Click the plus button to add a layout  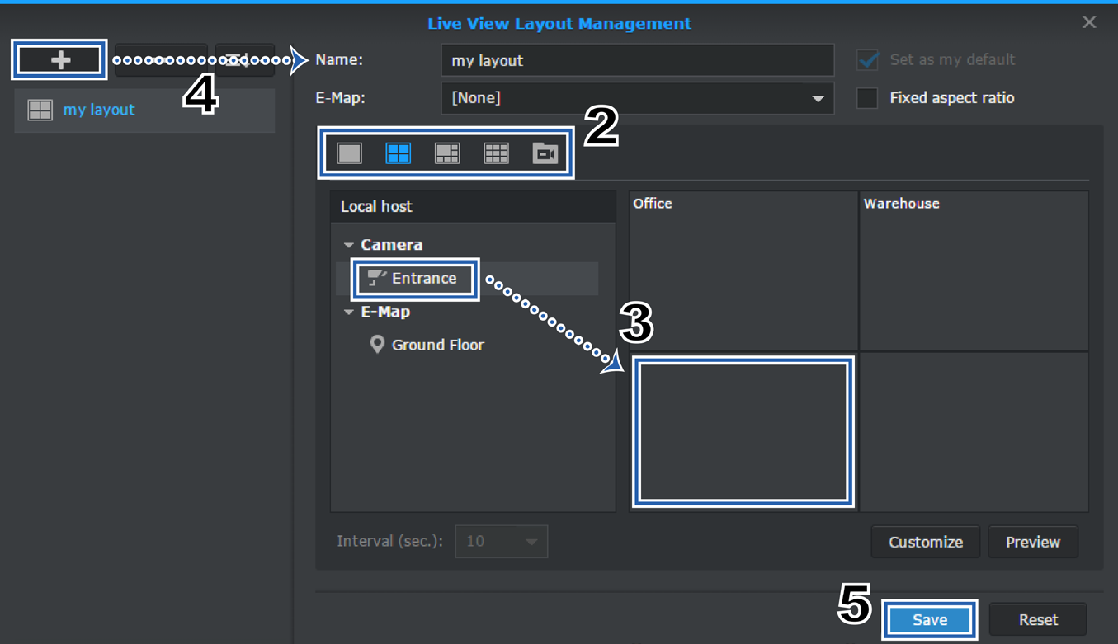coord(59,60)
